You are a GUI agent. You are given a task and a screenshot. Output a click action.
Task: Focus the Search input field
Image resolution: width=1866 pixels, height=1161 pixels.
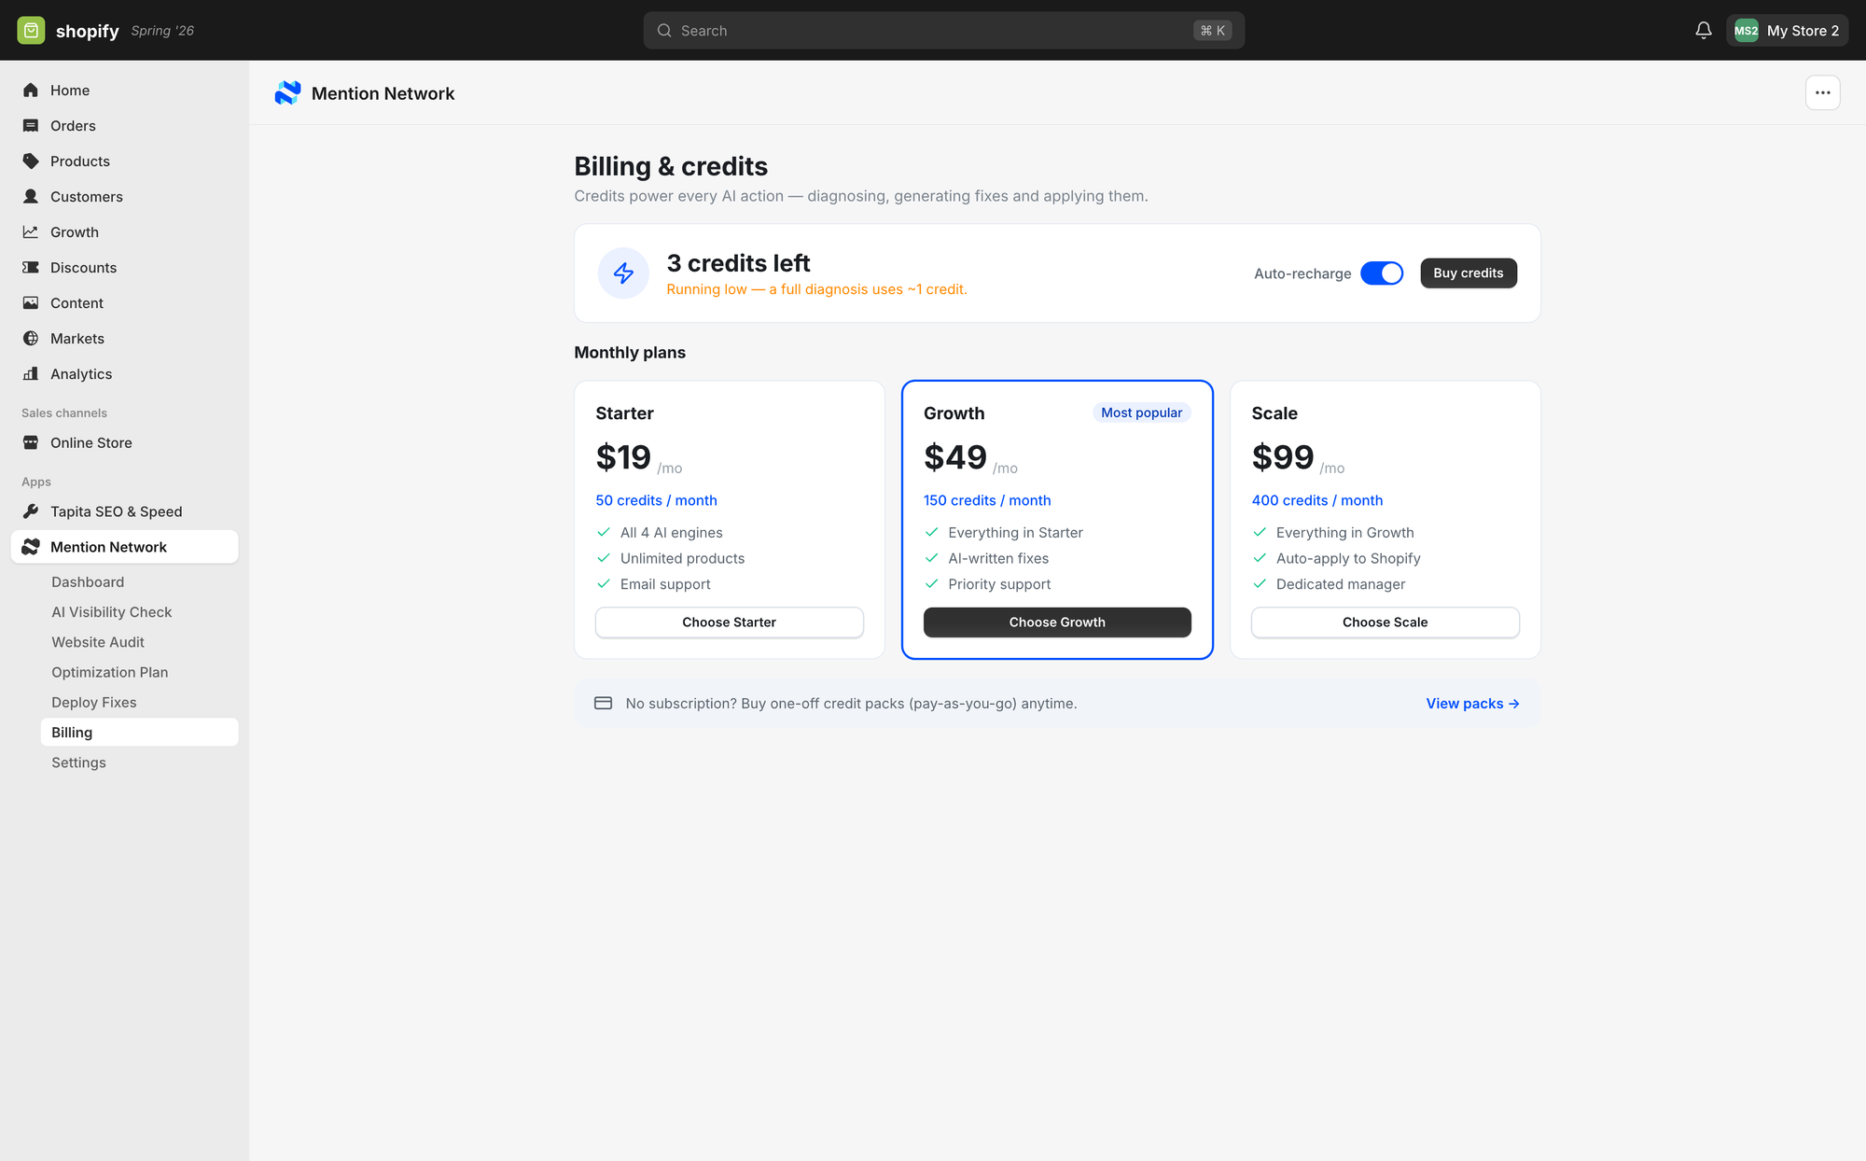tap(943, 31)
